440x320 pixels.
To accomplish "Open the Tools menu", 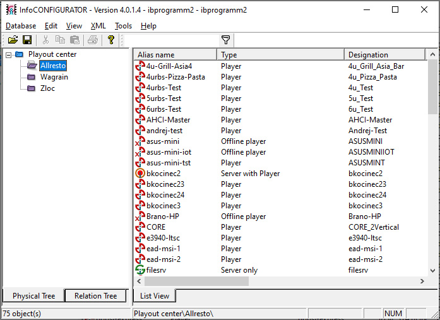I will pyautogui.click(x=123, y=26).
